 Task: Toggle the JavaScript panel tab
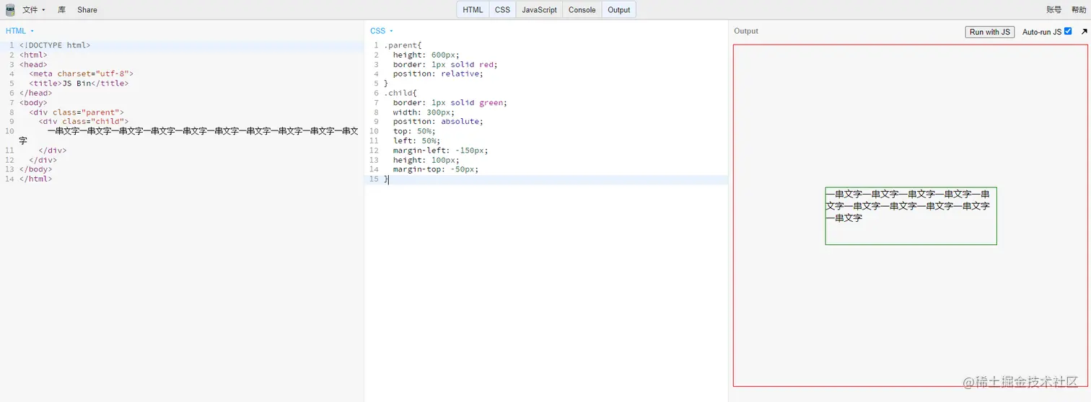pyautogui.click(x=539, y=10)
